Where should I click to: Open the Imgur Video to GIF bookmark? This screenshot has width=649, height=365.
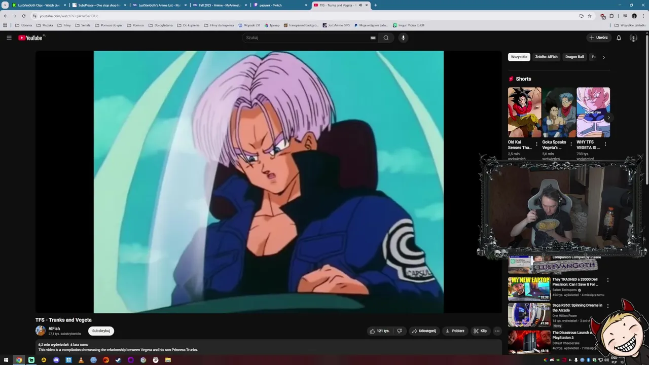click(x=409, y=25)
